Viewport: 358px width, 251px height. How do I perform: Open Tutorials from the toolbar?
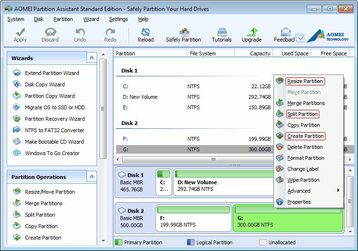[222, 35]
